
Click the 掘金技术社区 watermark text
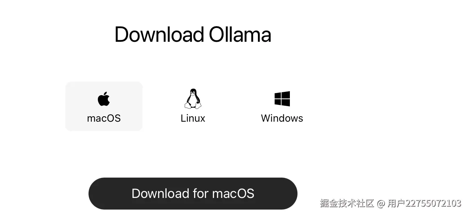click(x=346, y=203)
